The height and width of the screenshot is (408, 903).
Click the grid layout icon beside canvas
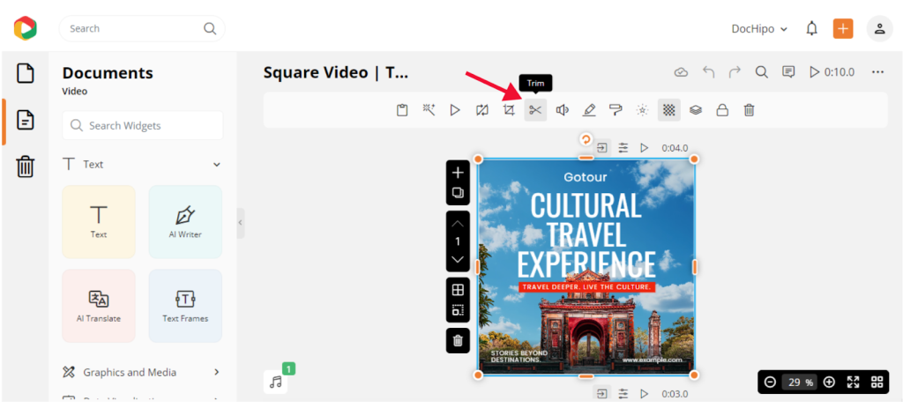pos(458,289)
